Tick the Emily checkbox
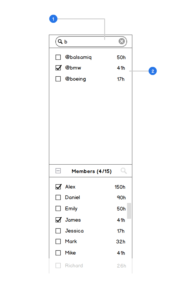This screenshot has height=288, width=190. tap(58, 209)
